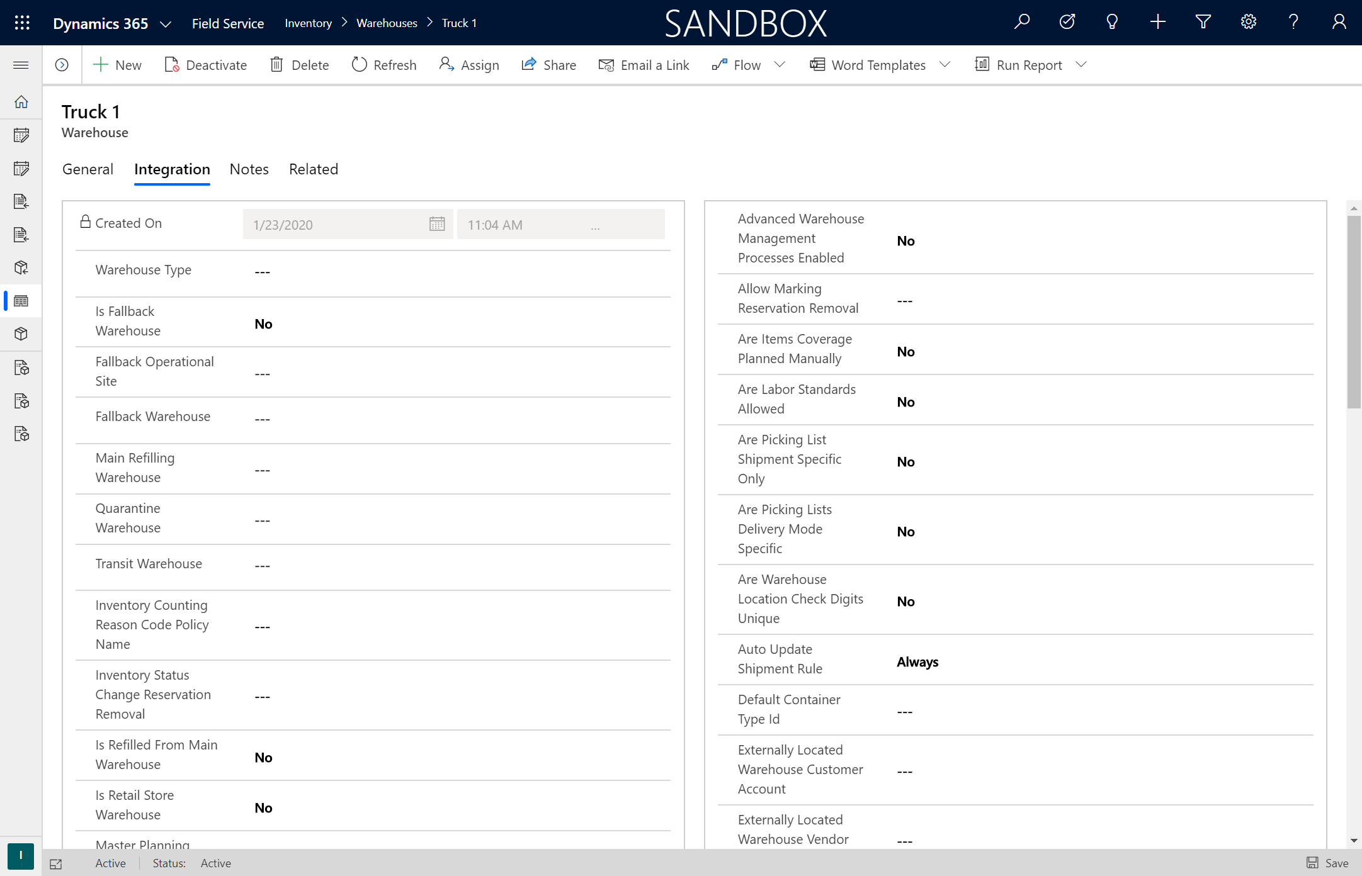Click the Search icon in navbar
Screen dimensions: 1362x876
[x=1021, y=22]
